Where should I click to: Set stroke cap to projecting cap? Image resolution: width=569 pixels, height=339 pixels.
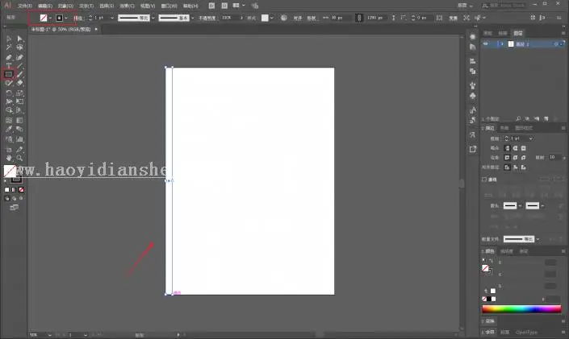[x=523, y=148]
